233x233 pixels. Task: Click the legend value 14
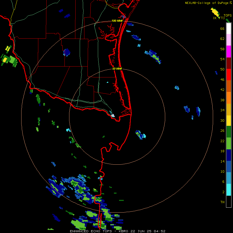coord(222,161)
